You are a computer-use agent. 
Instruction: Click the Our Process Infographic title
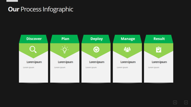pyautogui.click(x=41, y=9)
